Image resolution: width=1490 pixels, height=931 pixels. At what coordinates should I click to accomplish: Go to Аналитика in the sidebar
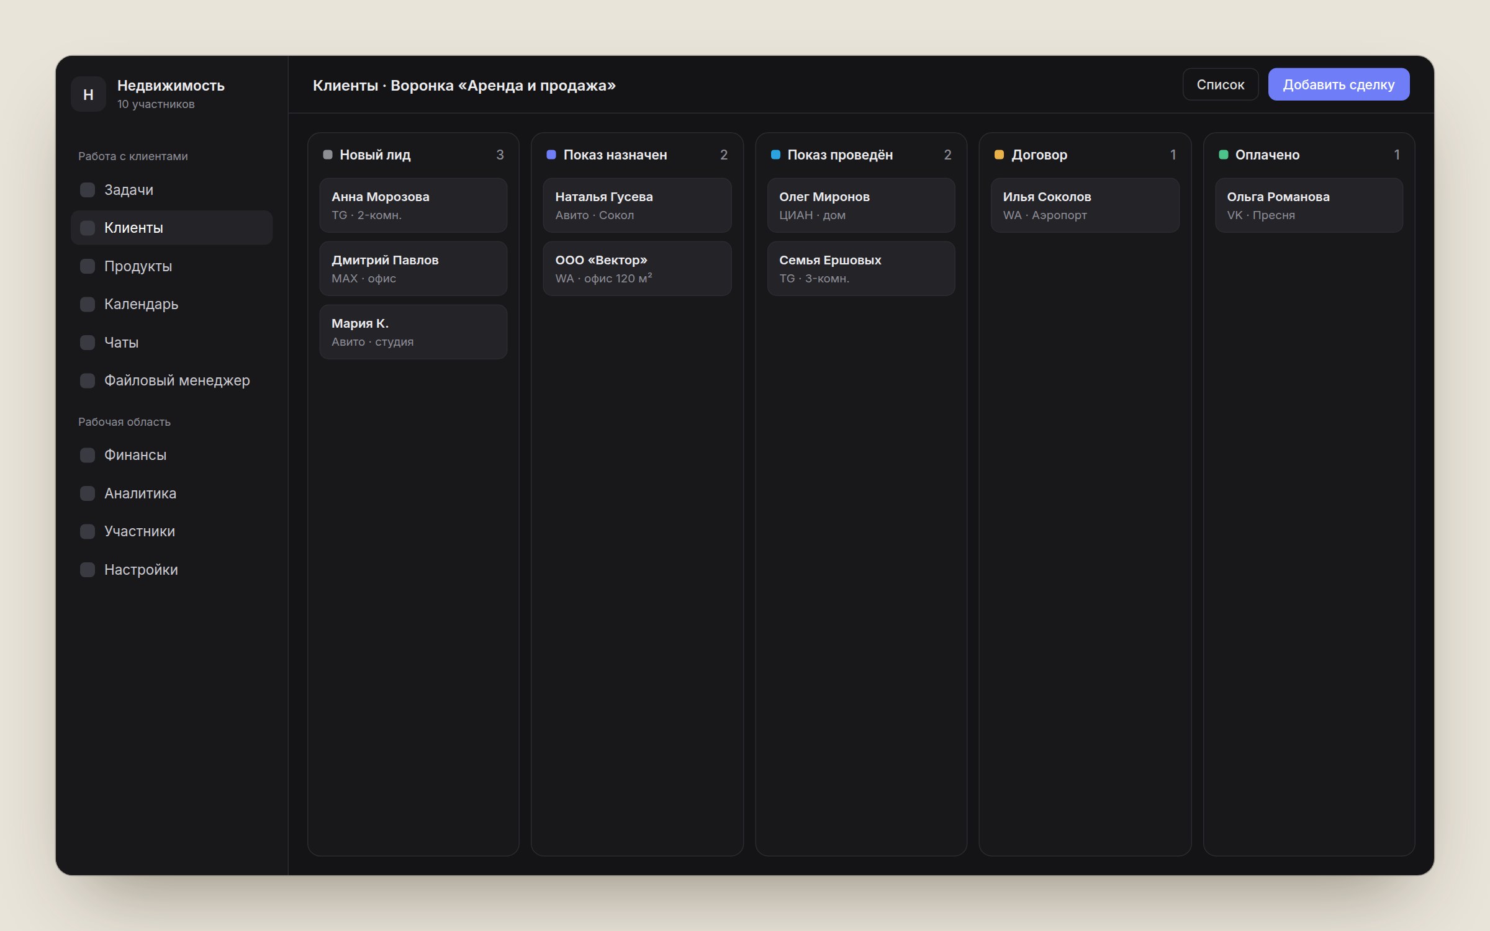[171, 493]
